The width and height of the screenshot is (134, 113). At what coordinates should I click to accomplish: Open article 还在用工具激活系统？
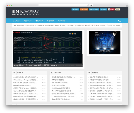[101, 83]
